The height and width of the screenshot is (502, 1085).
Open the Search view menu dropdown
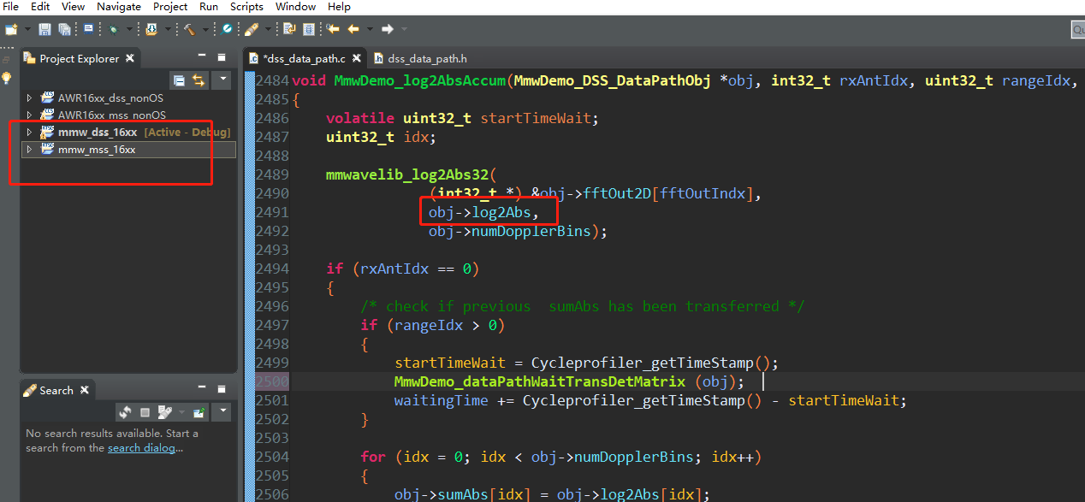(x=222, y=412)
